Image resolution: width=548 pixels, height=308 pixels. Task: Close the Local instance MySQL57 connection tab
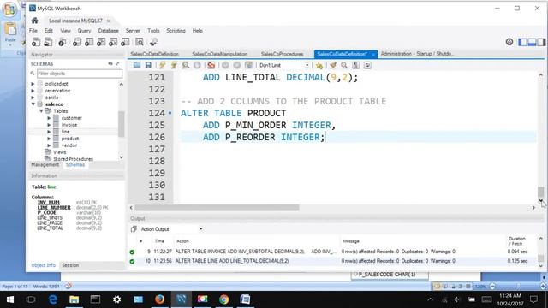click(109, 21)
